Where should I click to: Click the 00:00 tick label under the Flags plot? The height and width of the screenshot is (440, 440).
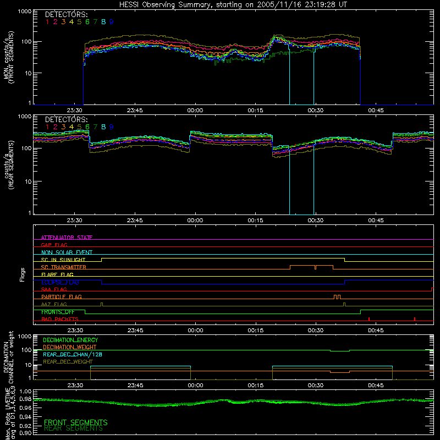pyautogui.click(x=195, y=331)
